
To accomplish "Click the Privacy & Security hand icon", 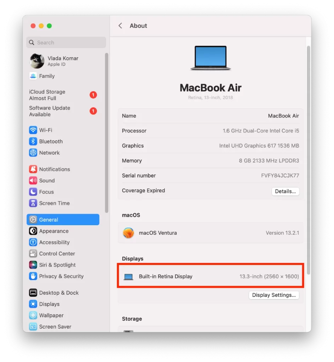I will [x=33, y=276].
